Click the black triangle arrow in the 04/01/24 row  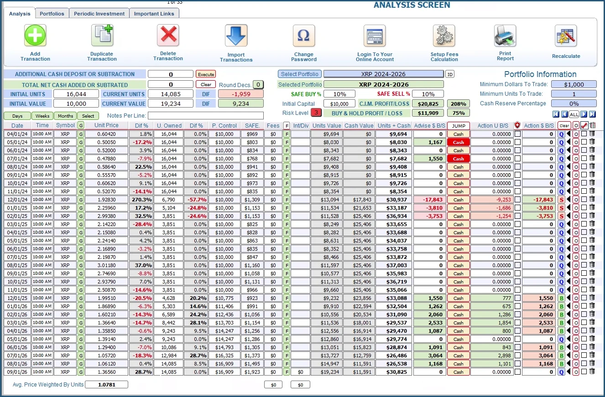coord(569,134)
